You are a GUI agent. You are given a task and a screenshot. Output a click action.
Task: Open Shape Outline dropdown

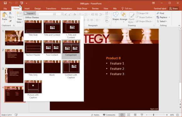click(x=145, y=17)
